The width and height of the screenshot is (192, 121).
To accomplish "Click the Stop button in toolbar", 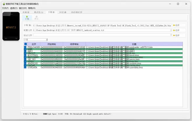I will [x=36, y=18].
